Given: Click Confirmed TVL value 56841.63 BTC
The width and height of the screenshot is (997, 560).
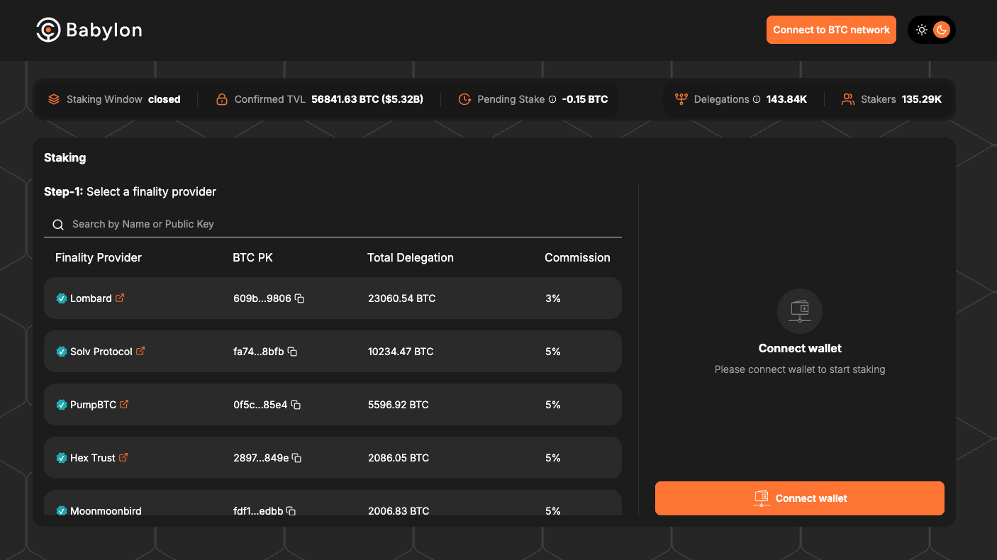Looking at the screenshot, I should point(367,99).
